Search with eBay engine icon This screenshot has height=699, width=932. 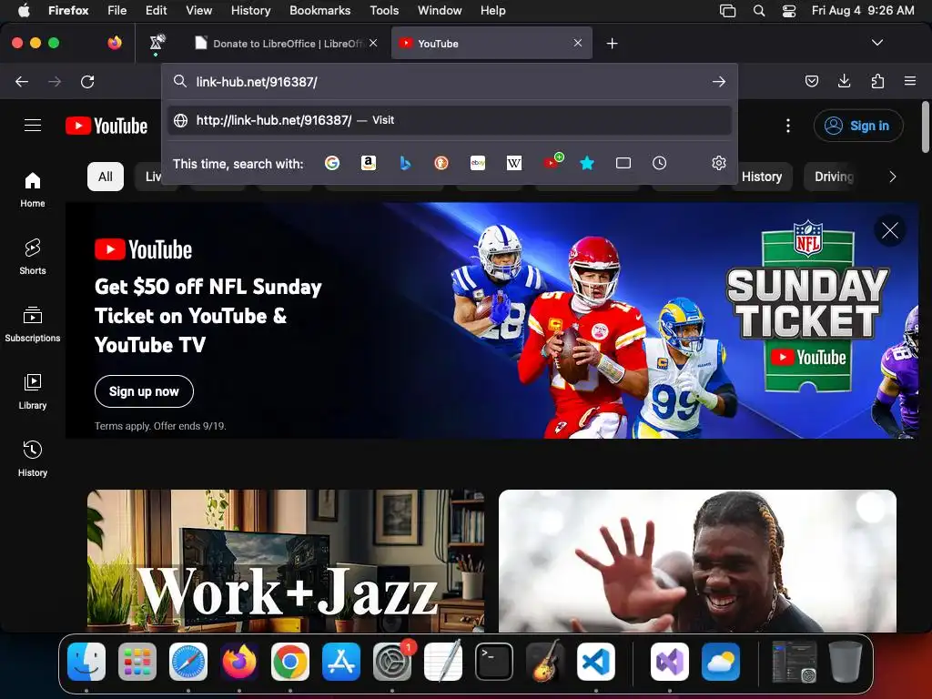point(478,163)
